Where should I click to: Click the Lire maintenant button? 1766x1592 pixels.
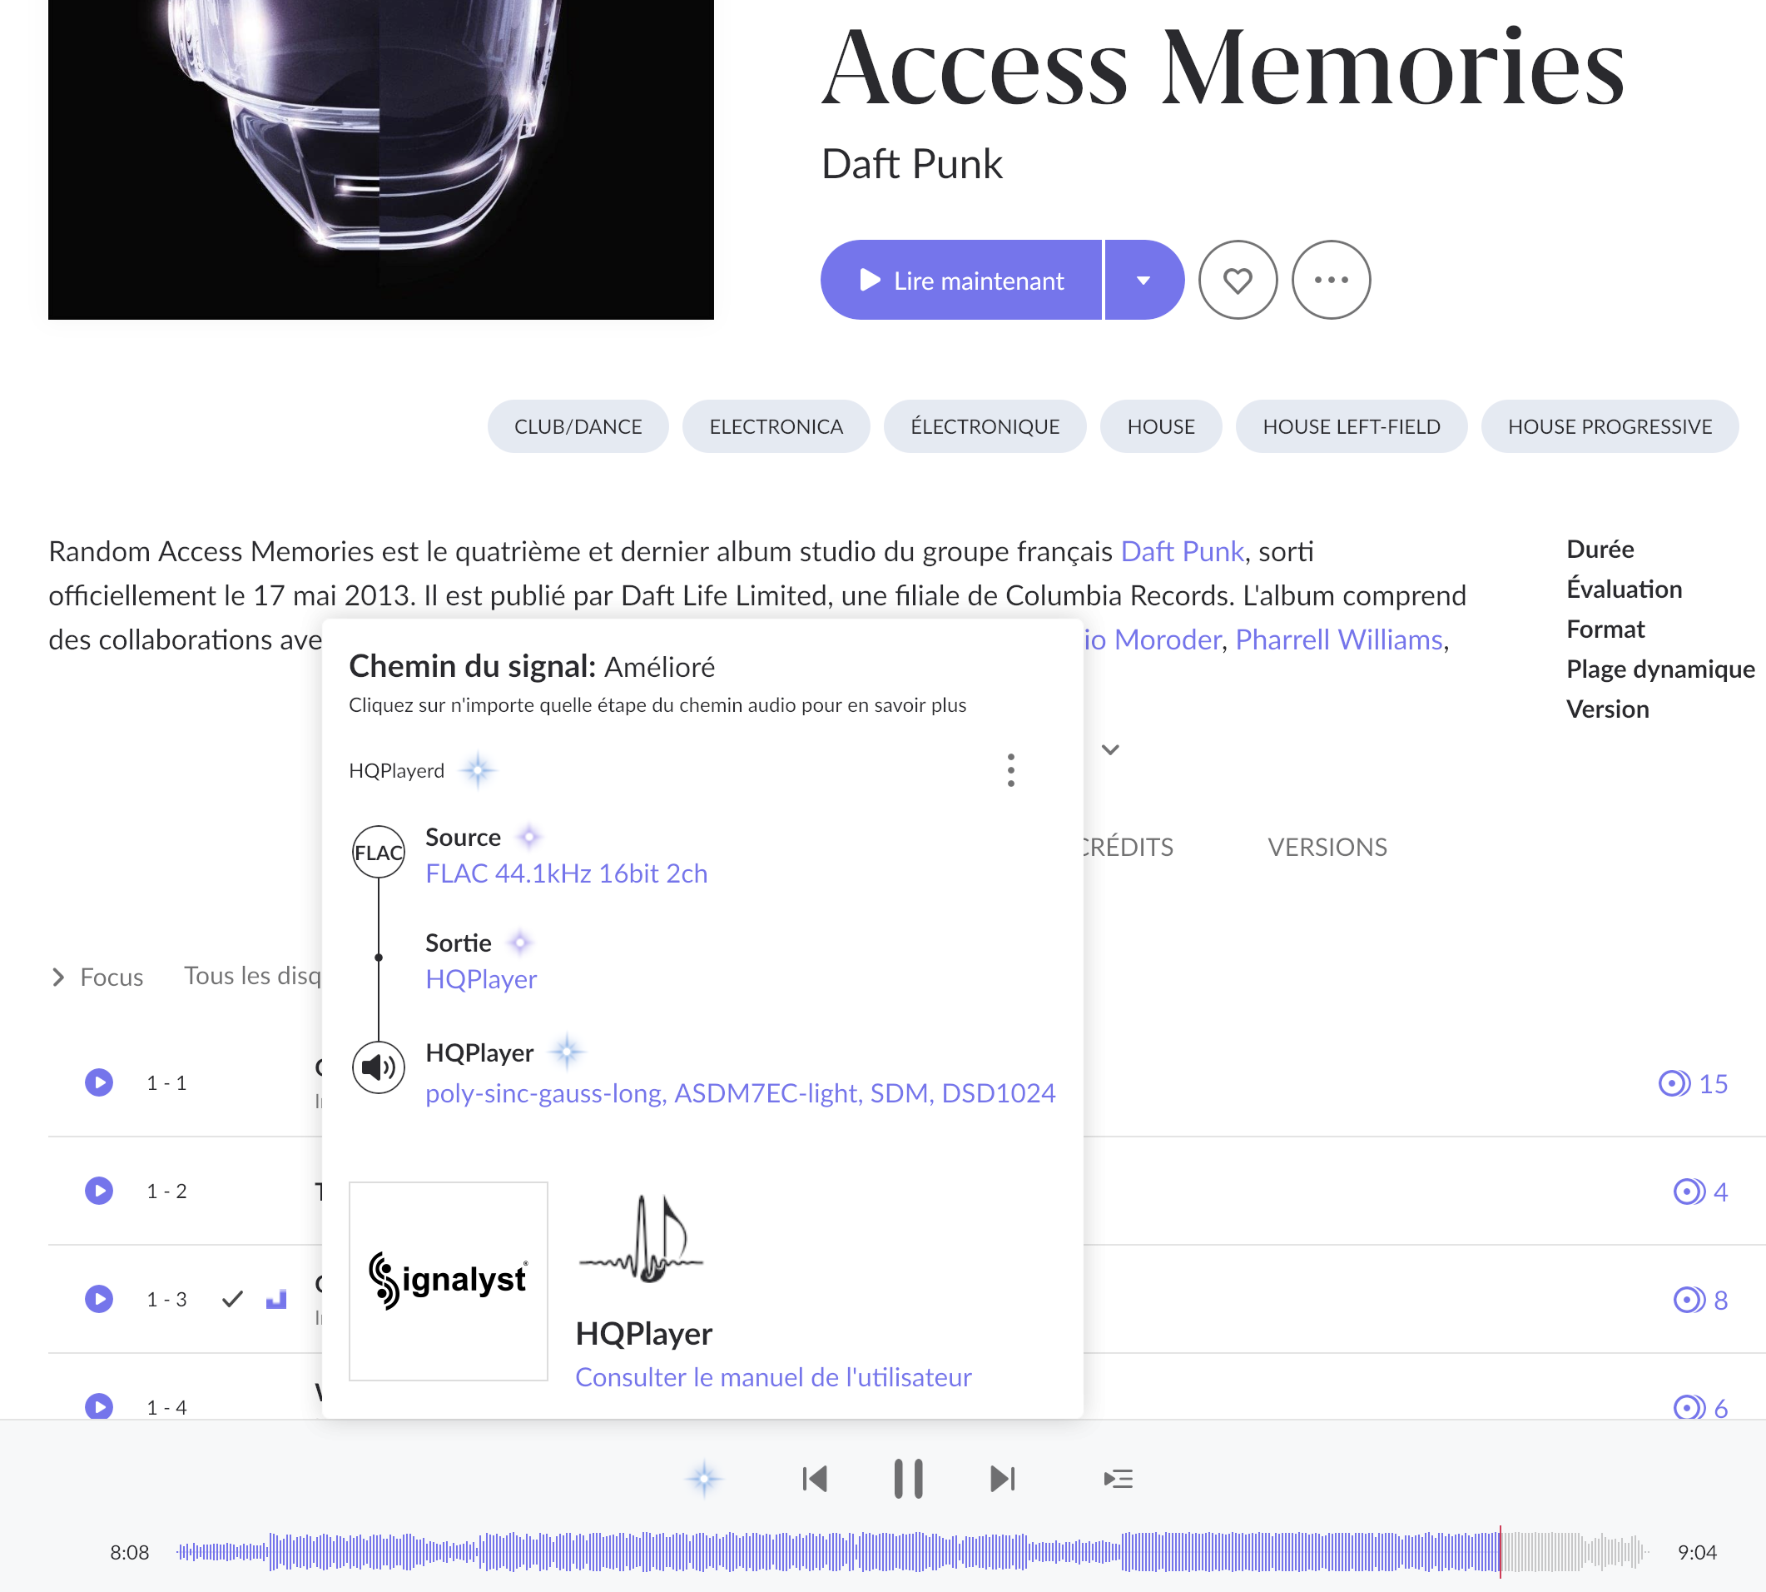960,281
